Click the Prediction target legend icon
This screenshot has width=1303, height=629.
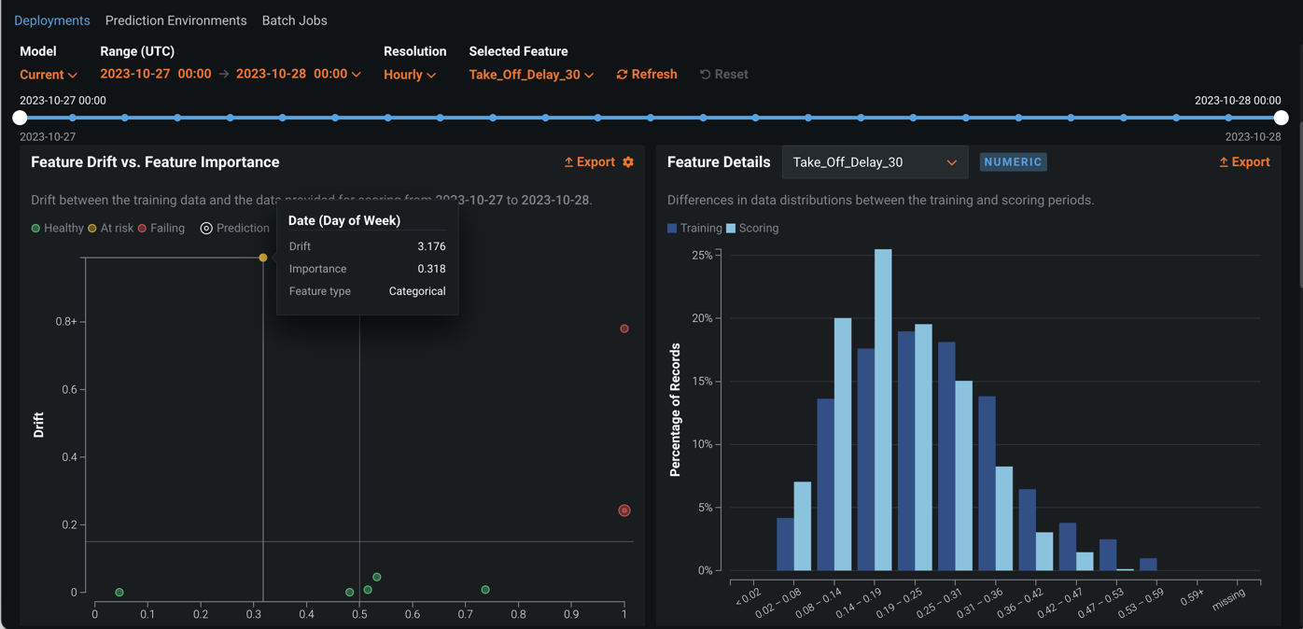coord(206,228)
